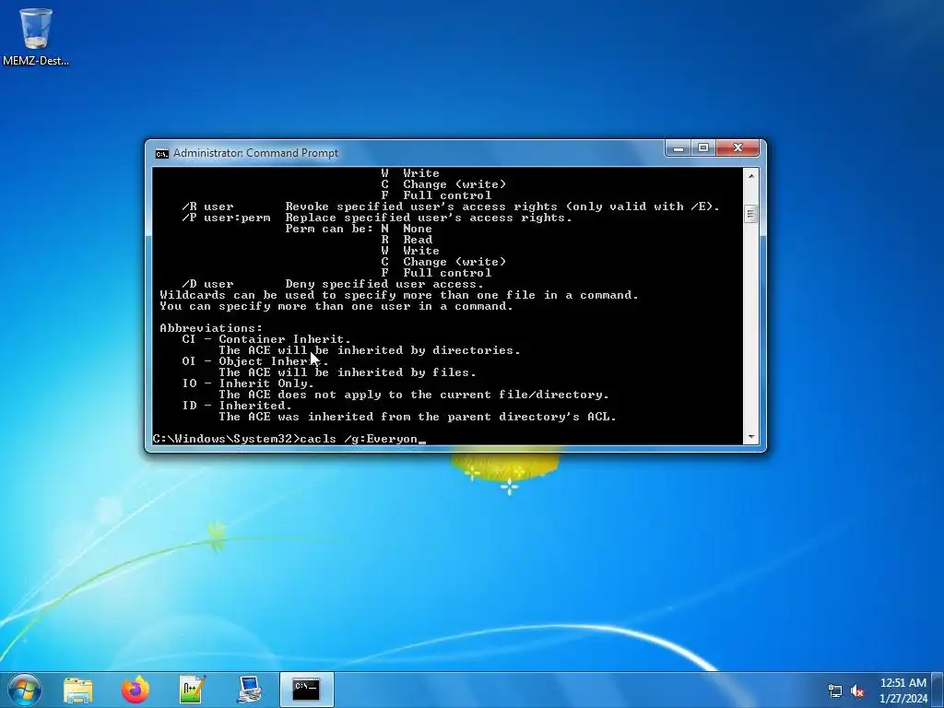Screen dimensions: 944x708
Task: Click the Command Prompt title bar icon
Action: coord(162,154)
